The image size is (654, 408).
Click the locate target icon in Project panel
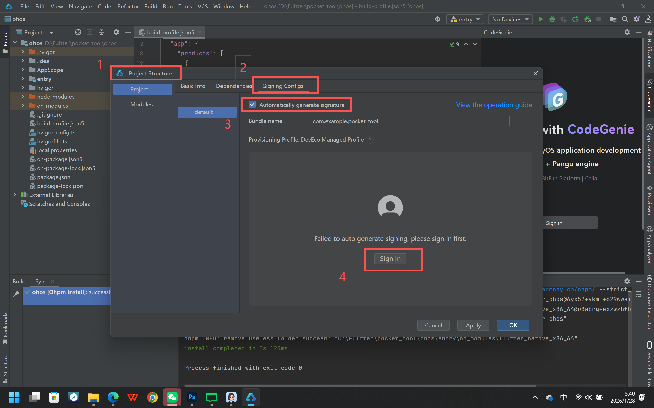point(78,32)
